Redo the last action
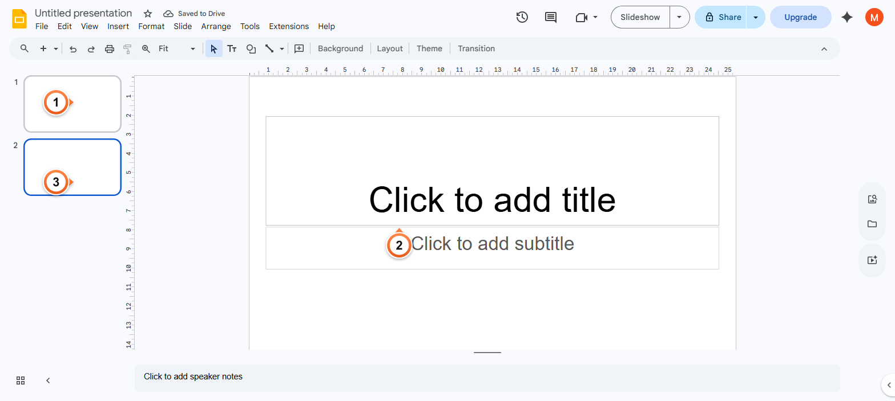 point(91,49)
